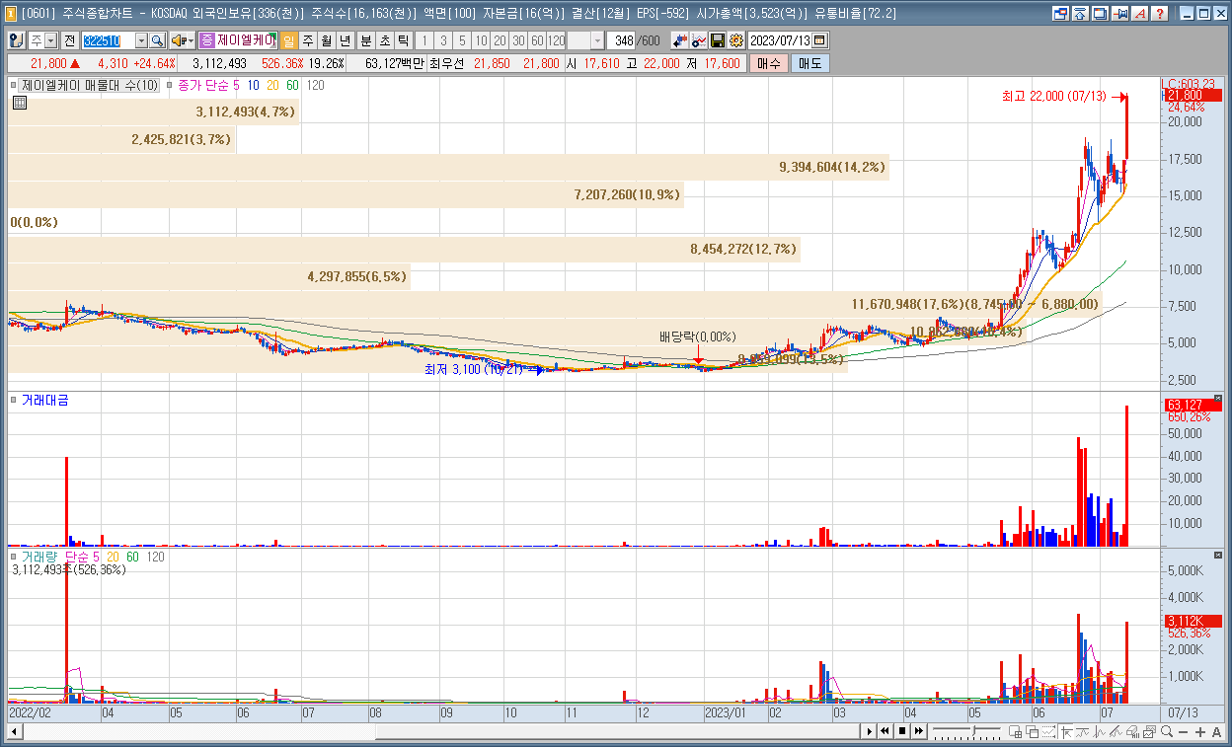Choose interval 3 button
This screenshot has width=1232, height=747.
[443, 40]
